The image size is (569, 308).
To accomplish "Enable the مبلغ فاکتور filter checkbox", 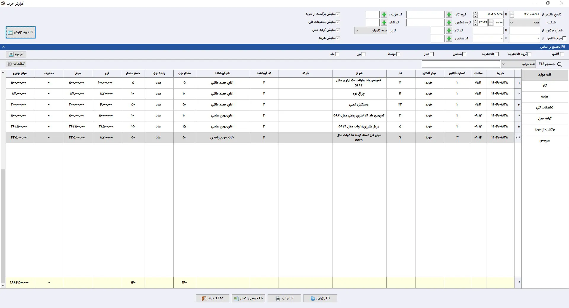I will pyautogui.click(x=564, y=38).
